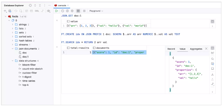Open the Playground mode dropdown

(x=96, y=11)
